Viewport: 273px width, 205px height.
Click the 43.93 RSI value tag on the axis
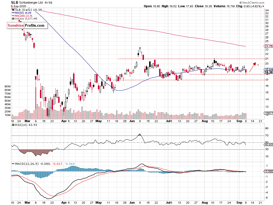pyautogui.click(x=269, y=144)
